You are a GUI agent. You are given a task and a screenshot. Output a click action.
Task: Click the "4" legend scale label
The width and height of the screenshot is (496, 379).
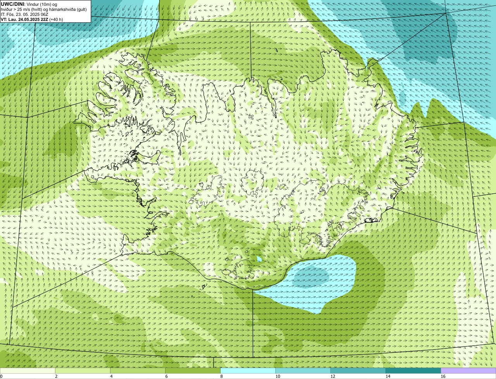click(x=111, y=376)
